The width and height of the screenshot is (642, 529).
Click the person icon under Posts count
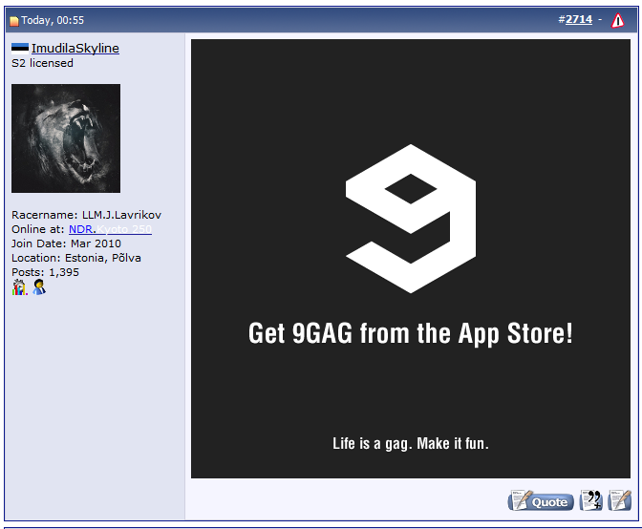coord(39,287)
